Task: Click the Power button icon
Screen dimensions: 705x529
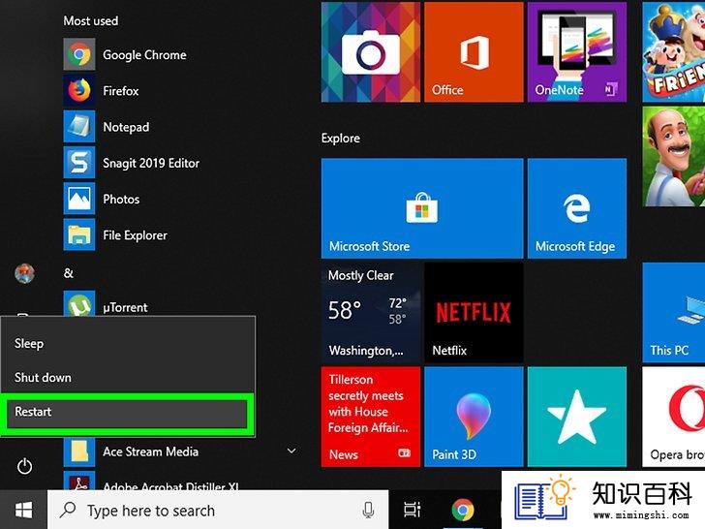Action: 24,466
